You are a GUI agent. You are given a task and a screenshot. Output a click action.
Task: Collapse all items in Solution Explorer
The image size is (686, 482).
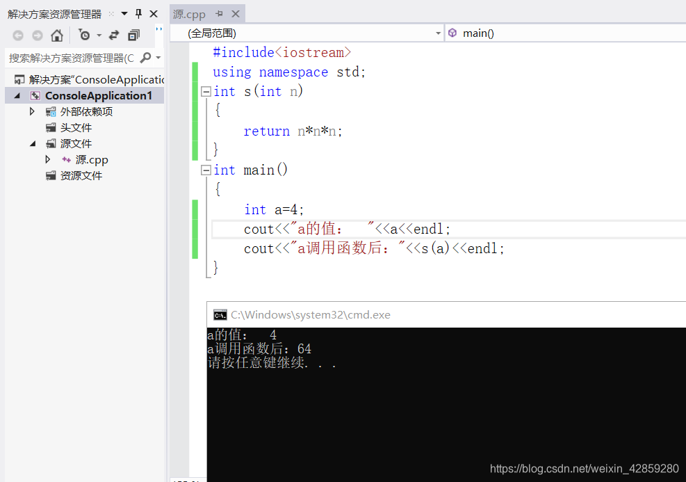(134, 35)
